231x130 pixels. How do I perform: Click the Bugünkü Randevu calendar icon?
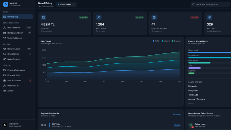(154, 17)
